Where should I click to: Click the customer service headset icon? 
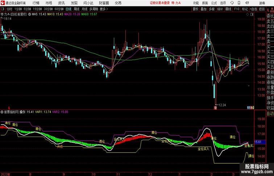pos(232,3)
